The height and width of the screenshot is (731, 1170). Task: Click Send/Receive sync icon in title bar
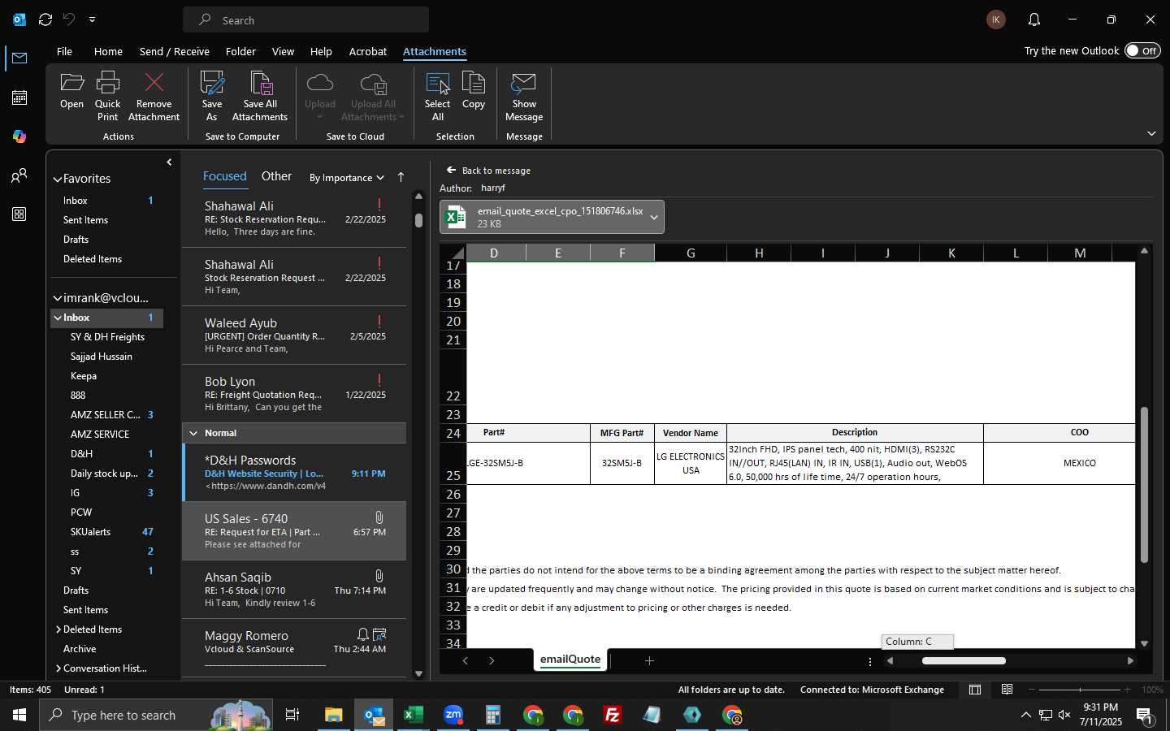point(45,19)
